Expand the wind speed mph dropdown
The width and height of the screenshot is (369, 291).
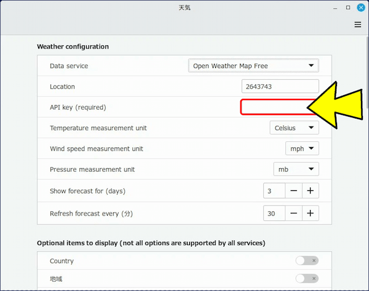point(302,149)
